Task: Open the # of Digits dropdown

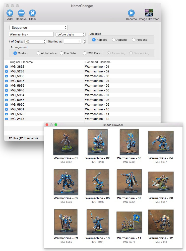Action: point(35,41)
